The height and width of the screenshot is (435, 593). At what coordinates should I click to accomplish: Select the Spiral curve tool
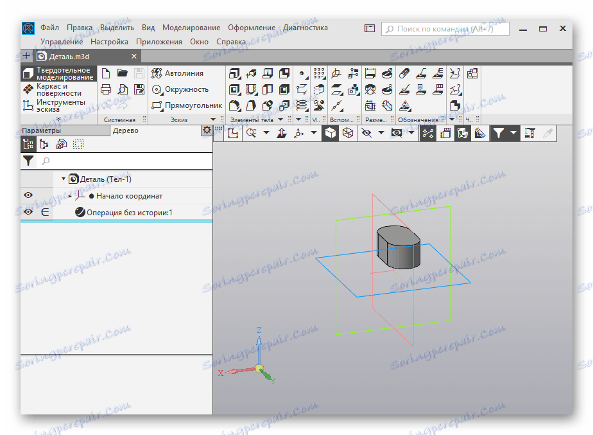[302, 105]
